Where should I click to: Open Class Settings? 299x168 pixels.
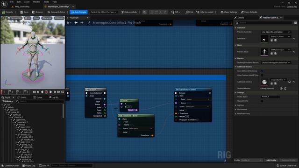[228, 12]
